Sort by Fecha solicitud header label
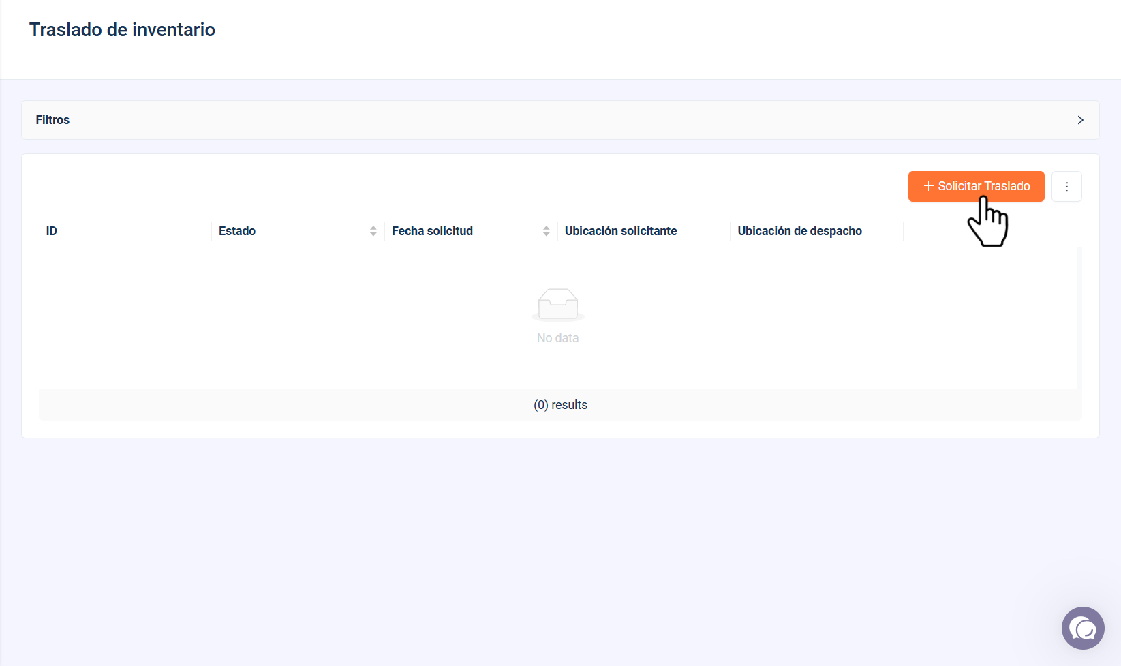The height and width of the screenshot is (666, 1121). (x=432, y=231)
